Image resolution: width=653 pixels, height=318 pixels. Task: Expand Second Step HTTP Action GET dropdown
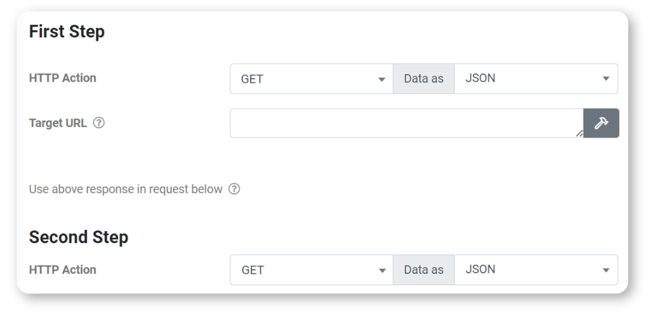click(312, 270)
